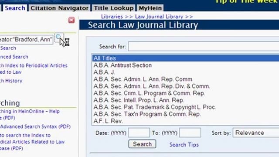Open the Search Tips link
Viewport: 279px width, 157px height.
coord(184,144)
